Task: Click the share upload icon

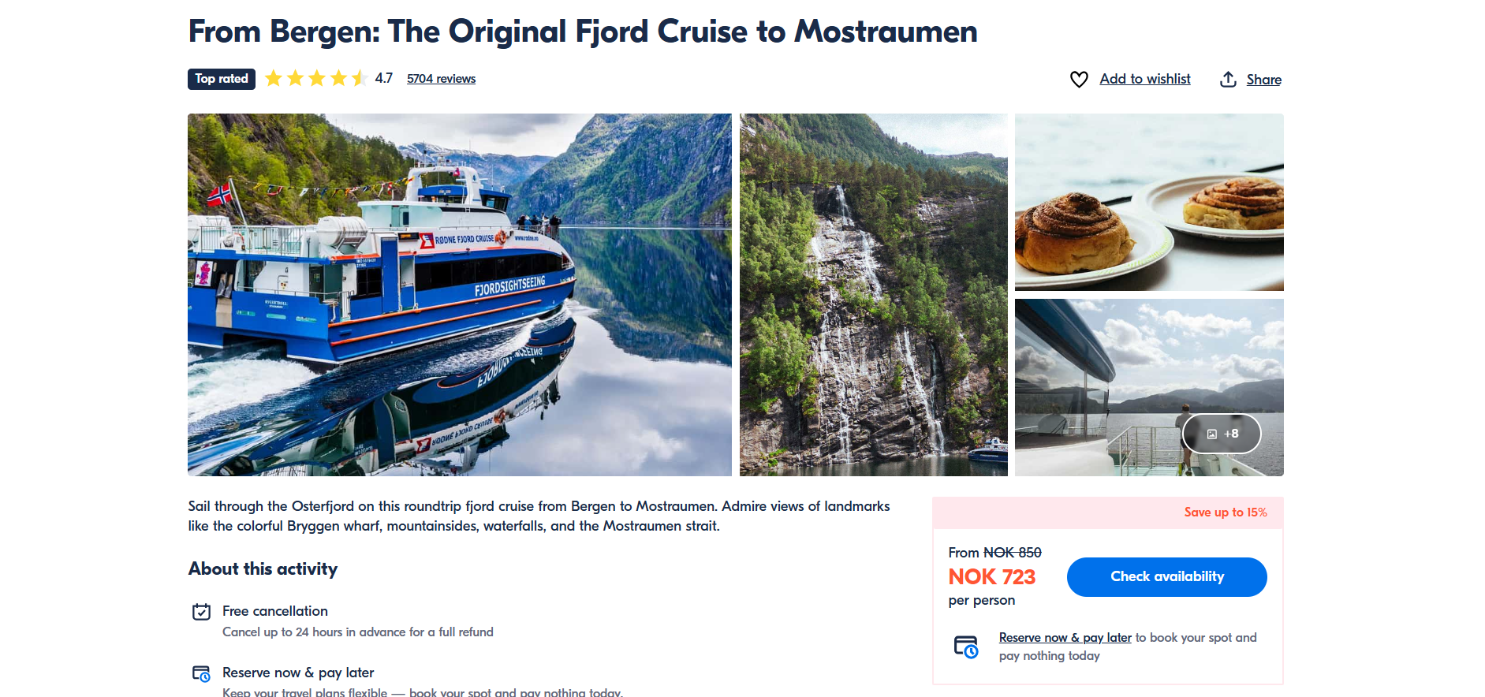Action: [x=1228, y=80]
